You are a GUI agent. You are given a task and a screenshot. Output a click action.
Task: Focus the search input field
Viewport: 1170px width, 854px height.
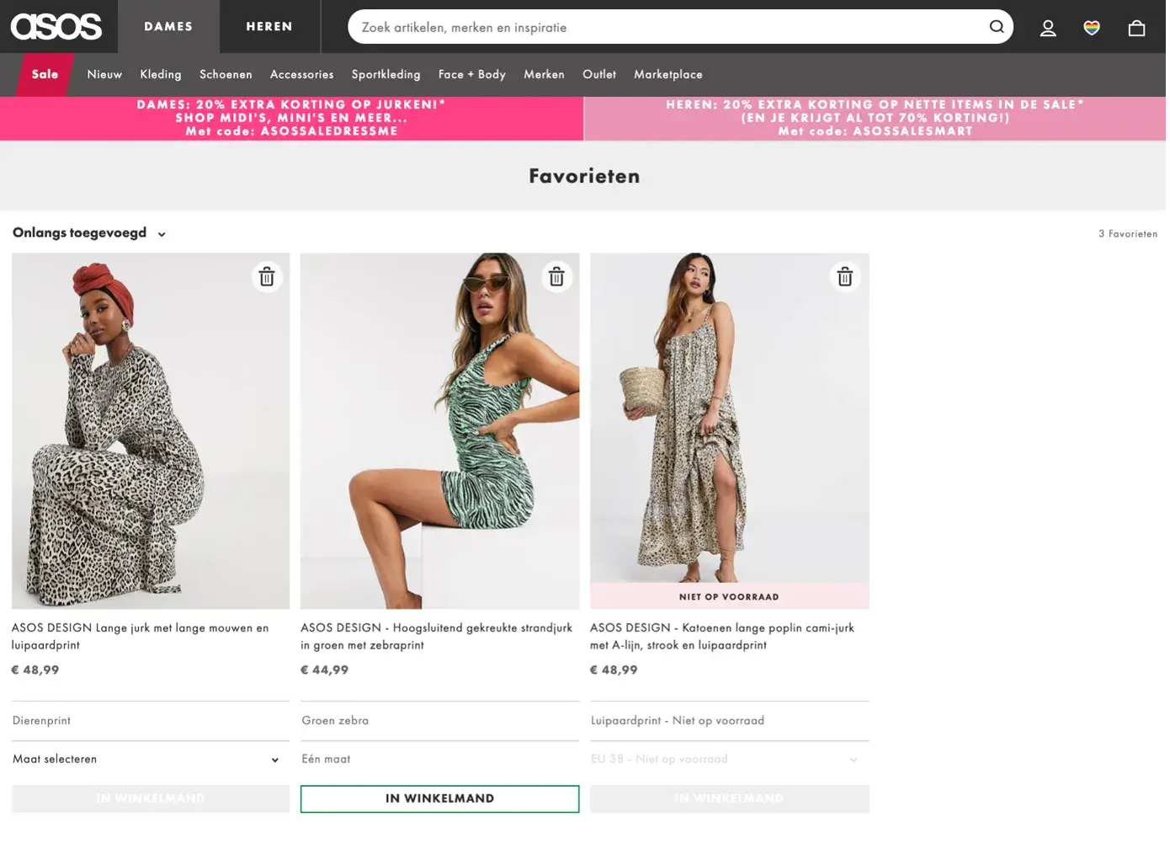665,27
